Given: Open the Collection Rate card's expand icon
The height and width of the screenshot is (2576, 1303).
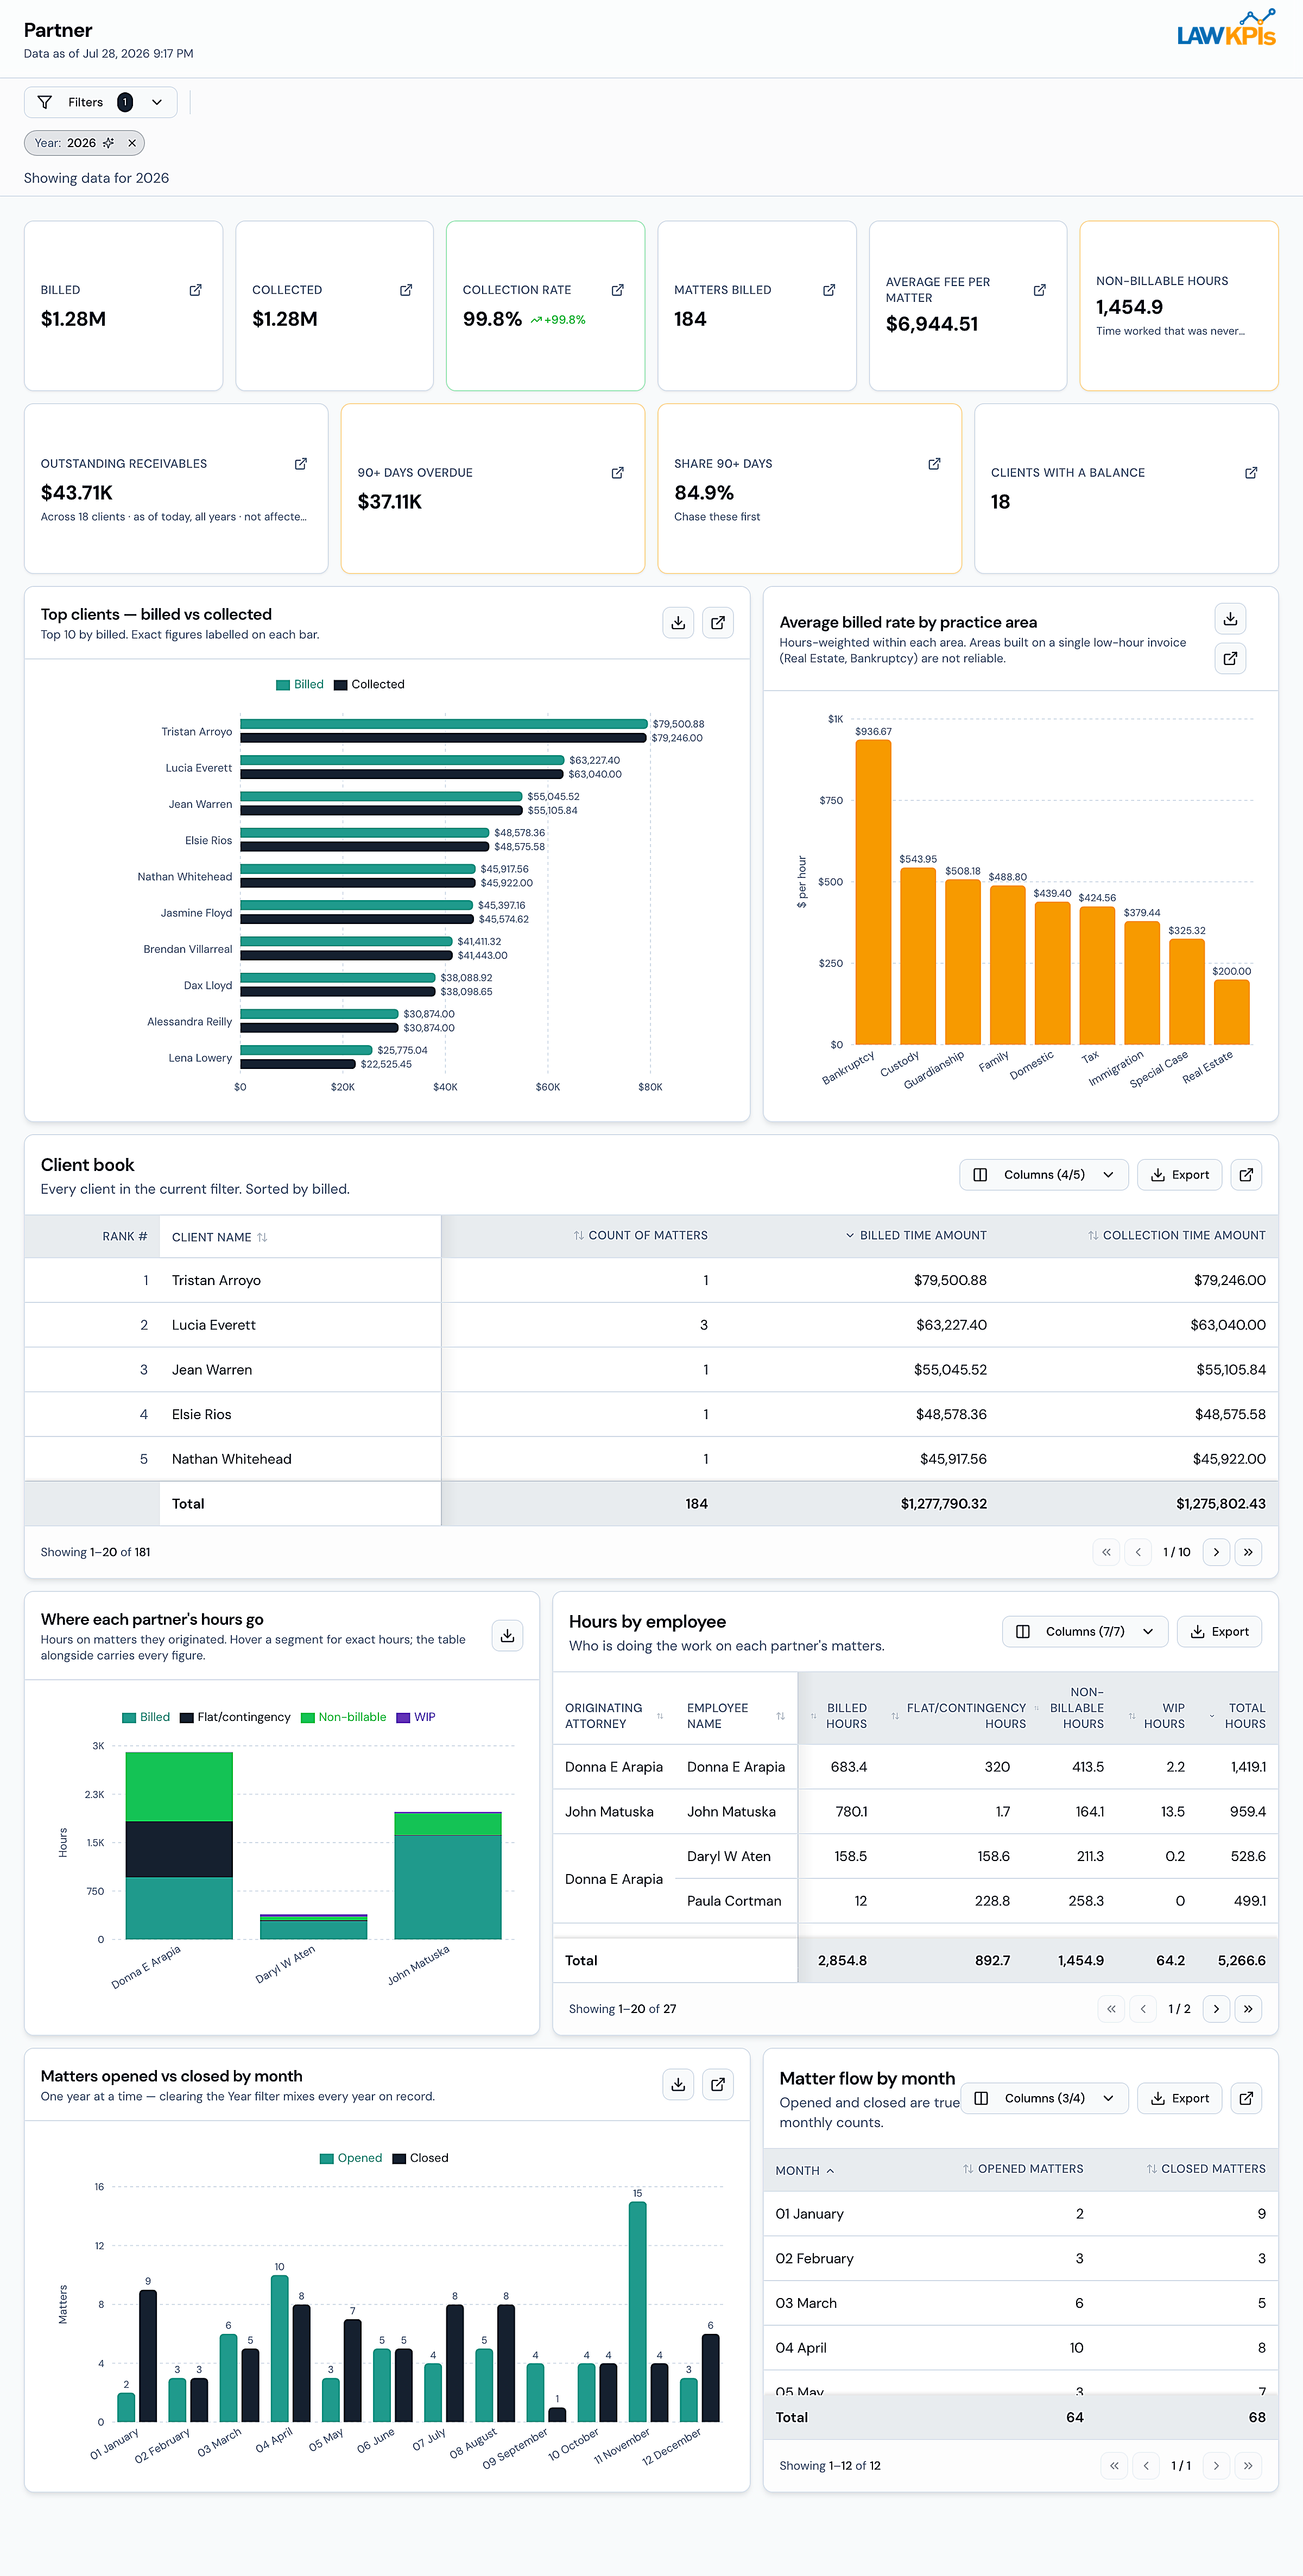Looking at the screenshot, I should click(617, 290).
